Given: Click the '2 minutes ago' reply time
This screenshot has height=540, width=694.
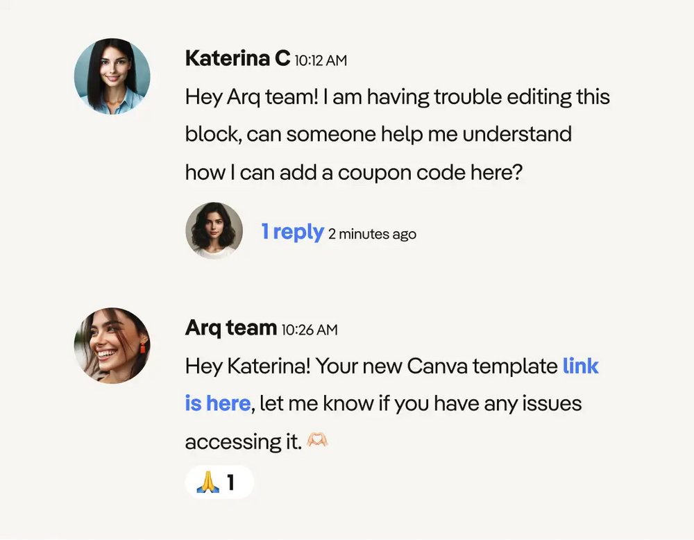Looking at the screenshot, I should pyautogui.click(x=372, y=234).
